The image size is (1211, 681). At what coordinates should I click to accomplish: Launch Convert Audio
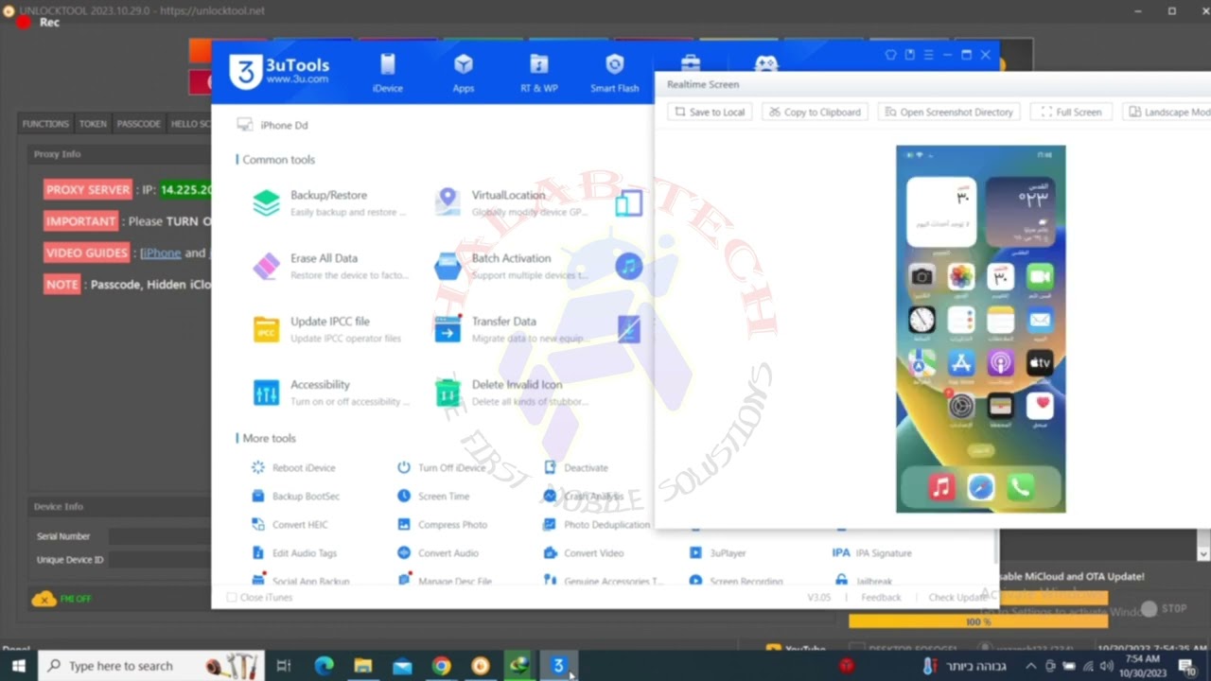coord(438,552)
